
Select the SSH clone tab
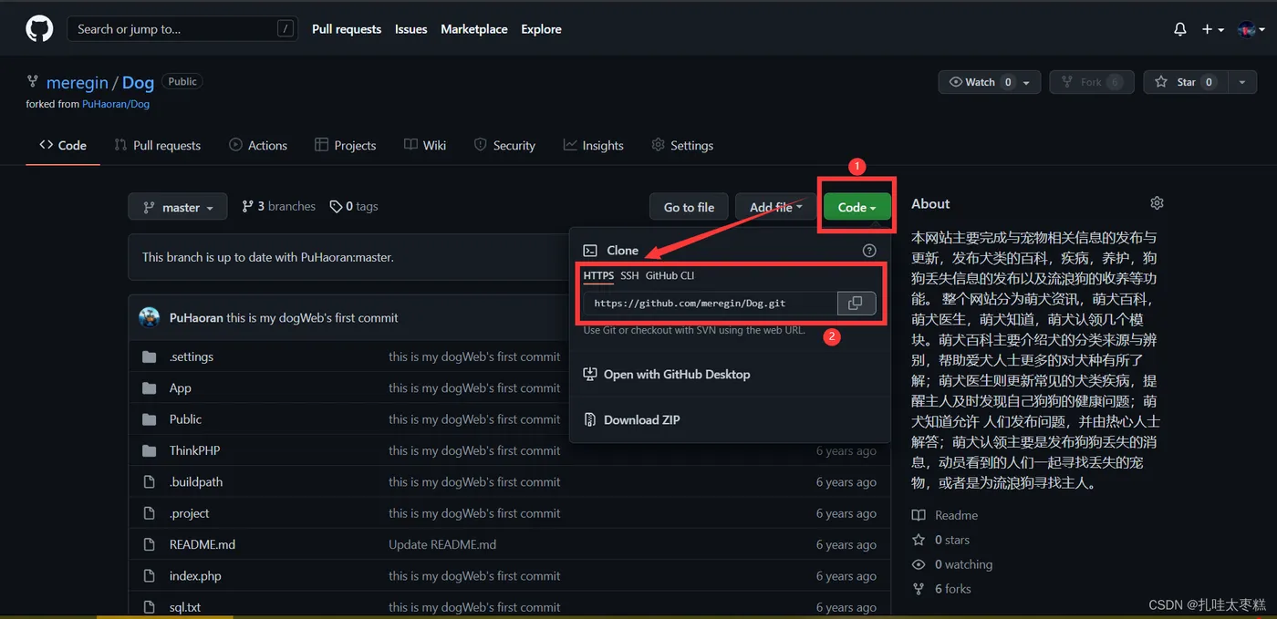coord(629,275)
